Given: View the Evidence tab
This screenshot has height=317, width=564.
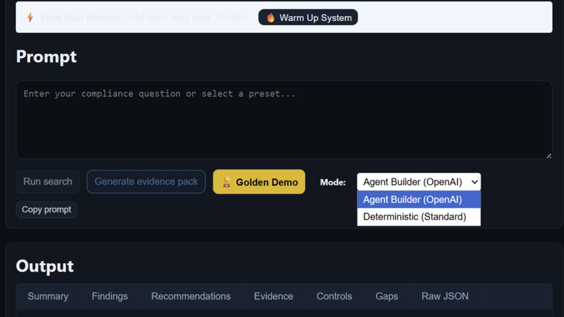Looking at the screenshot, I should point(274,296).
